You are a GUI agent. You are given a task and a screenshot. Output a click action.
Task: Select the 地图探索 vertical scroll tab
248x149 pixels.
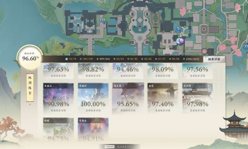[30, 87]
